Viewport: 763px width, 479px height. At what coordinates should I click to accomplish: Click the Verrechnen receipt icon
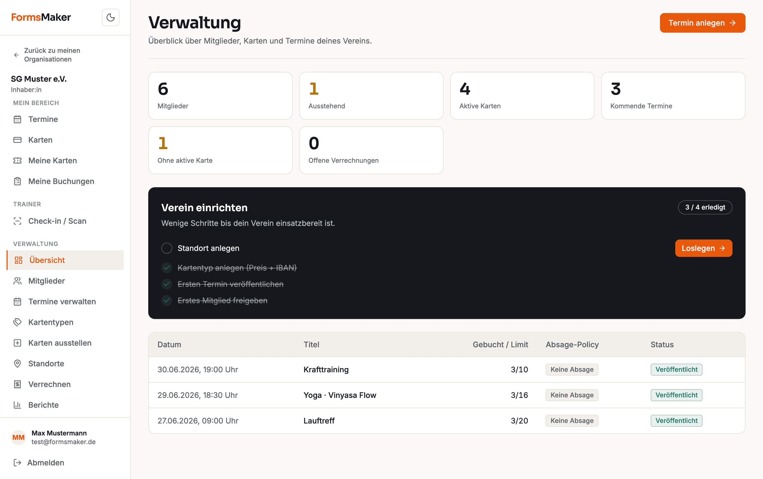click(x=17, y=384)
